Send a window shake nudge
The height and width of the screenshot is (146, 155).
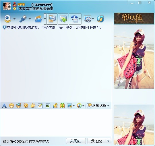click(x=26, y=106)
